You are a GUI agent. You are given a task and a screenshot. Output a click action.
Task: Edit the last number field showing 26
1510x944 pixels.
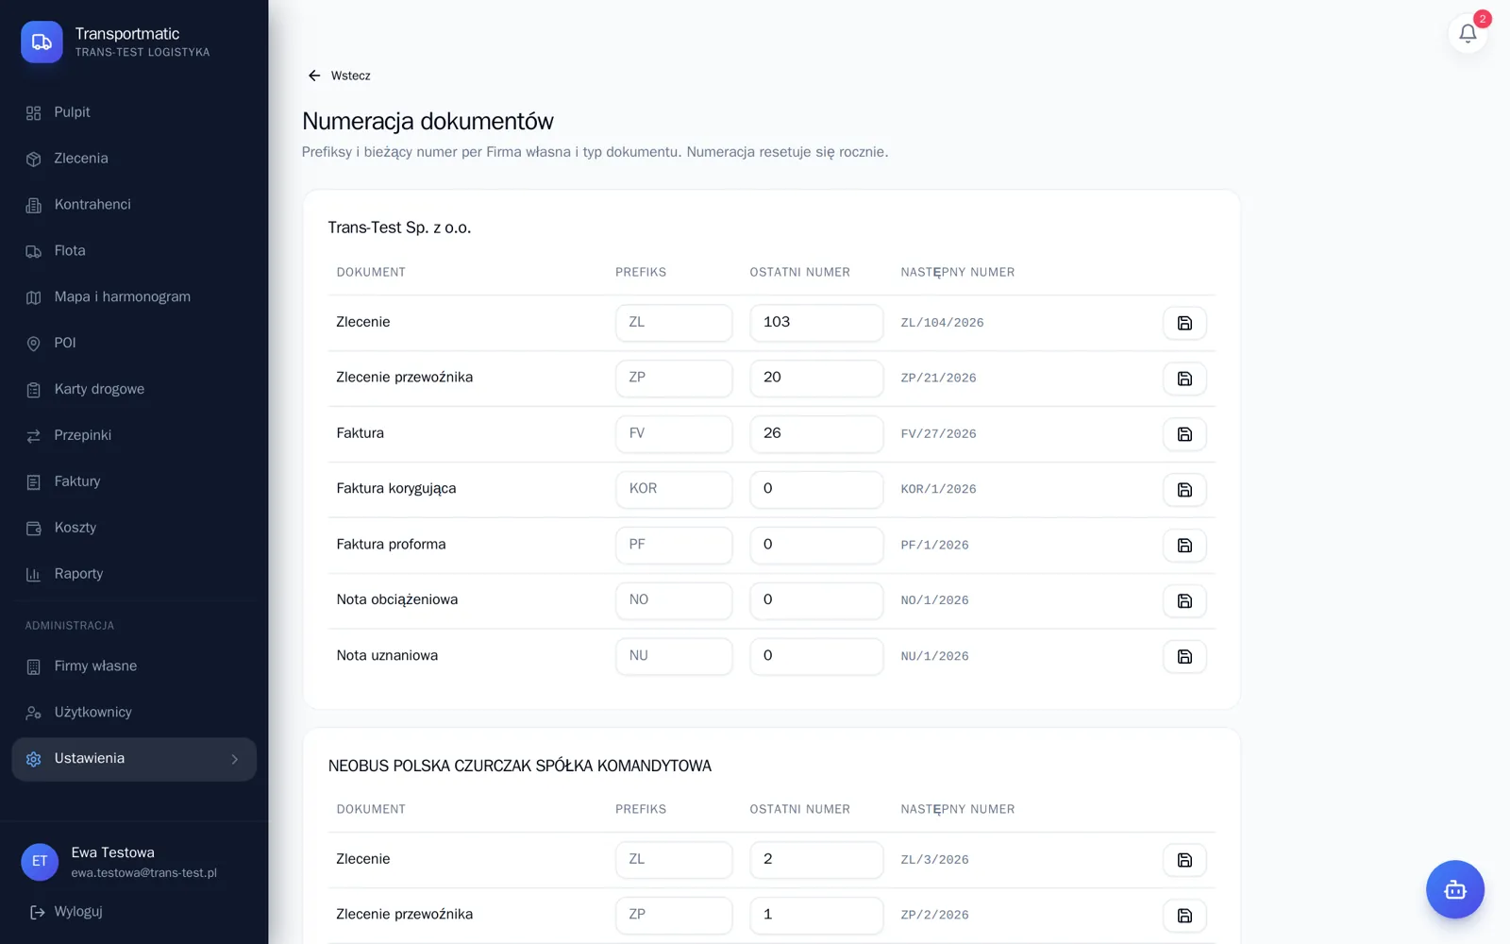816,434
